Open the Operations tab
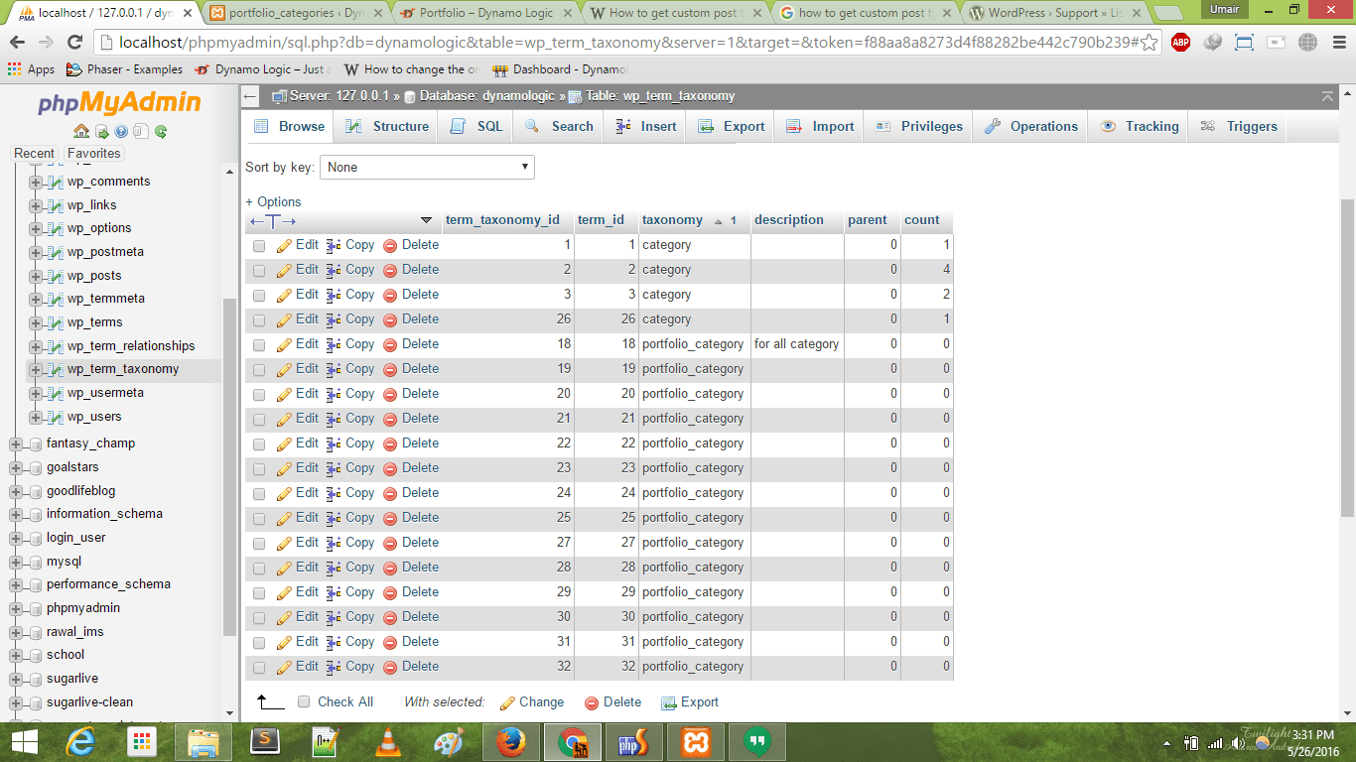 point(1031,126)
